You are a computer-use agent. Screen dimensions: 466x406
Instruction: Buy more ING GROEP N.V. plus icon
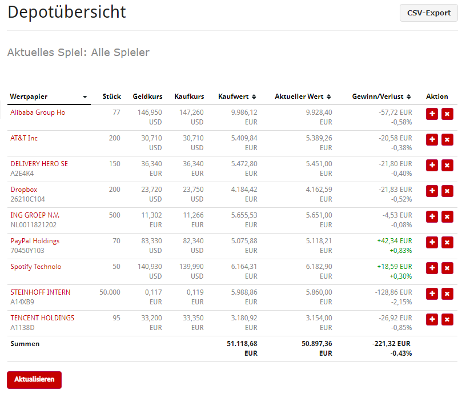tap(432, 216)
